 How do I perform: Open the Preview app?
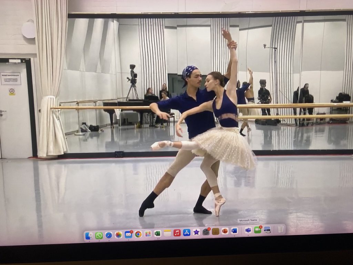(267, 229)
